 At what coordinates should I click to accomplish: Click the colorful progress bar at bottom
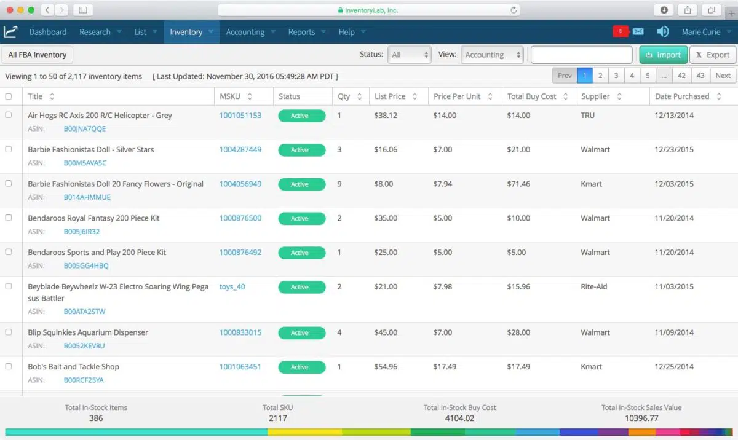[369, 433]
